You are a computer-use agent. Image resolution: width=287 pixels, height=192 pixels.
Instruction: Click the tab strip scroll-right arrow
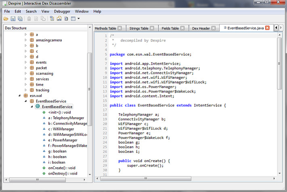(x=281, y=28)
